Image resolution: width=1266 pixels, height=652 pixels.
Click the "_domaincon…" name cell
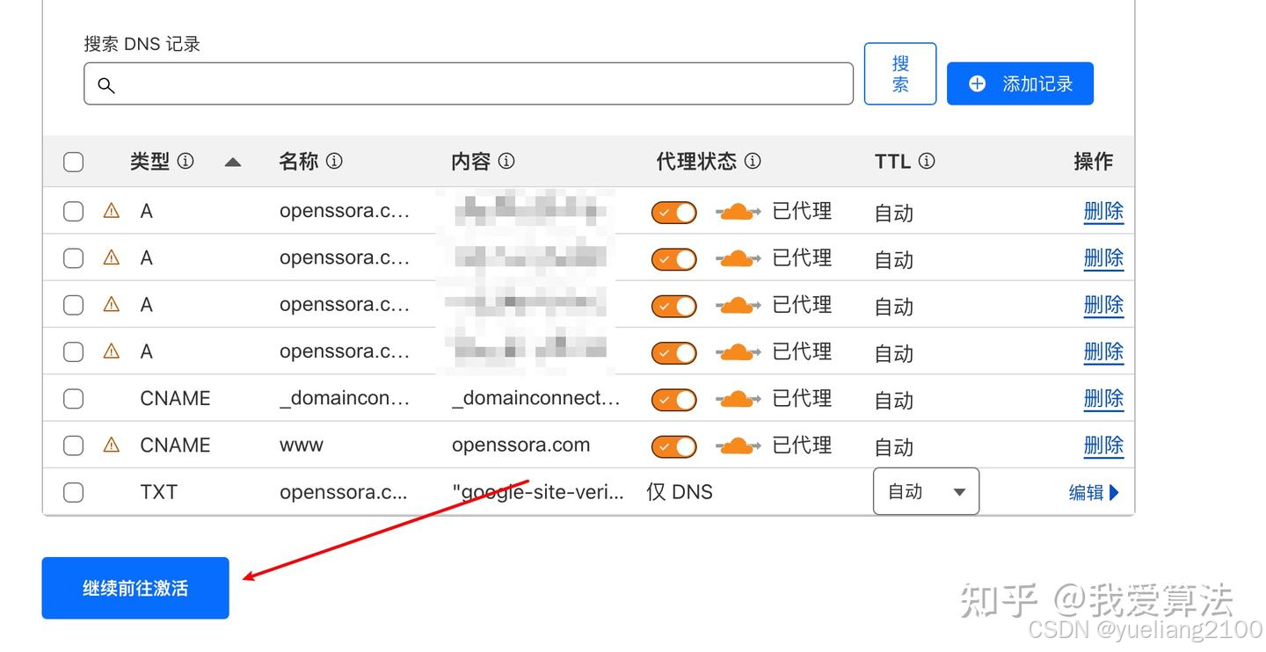pos(345,399)
